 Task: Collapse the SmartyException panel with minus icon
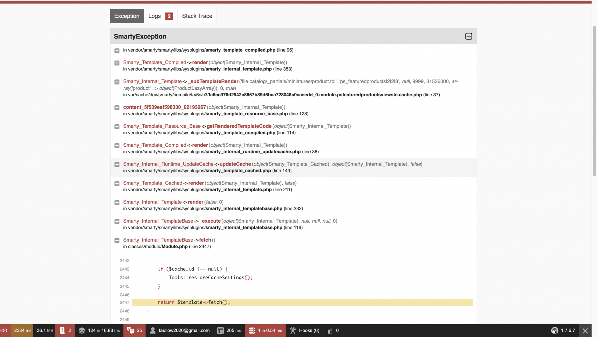(469, 36)
